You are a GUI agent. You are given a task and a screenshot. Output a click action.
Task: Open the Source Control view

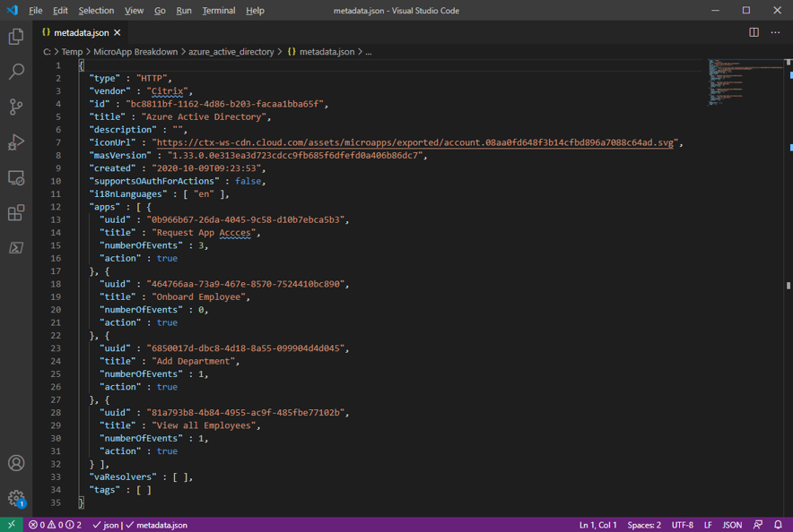[x=15, y=107]
